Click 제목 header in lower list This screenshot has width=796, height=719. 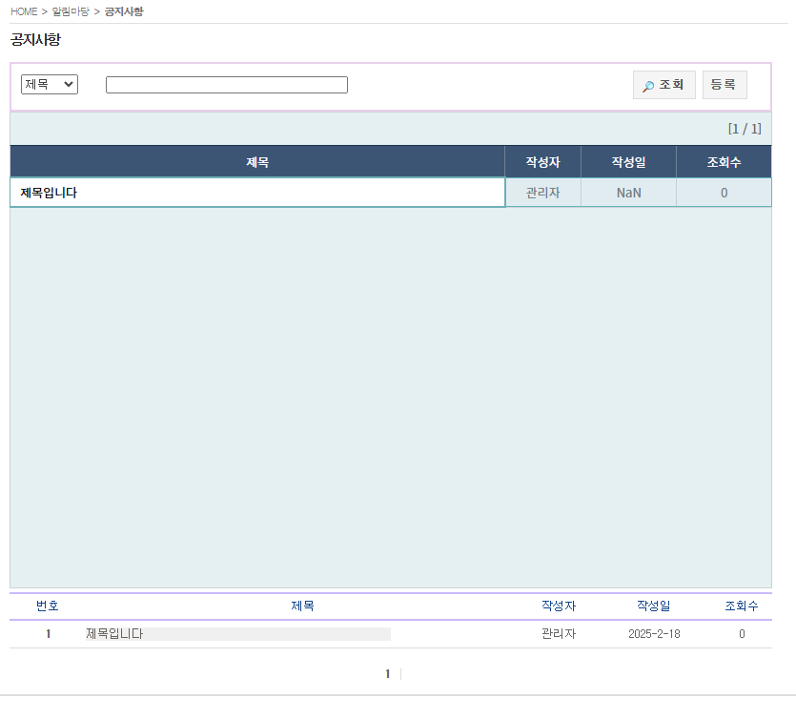point(302,606)
